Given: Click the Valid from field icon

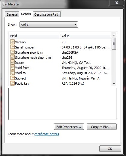Looking at the screenshot, I should click(12, 68).
